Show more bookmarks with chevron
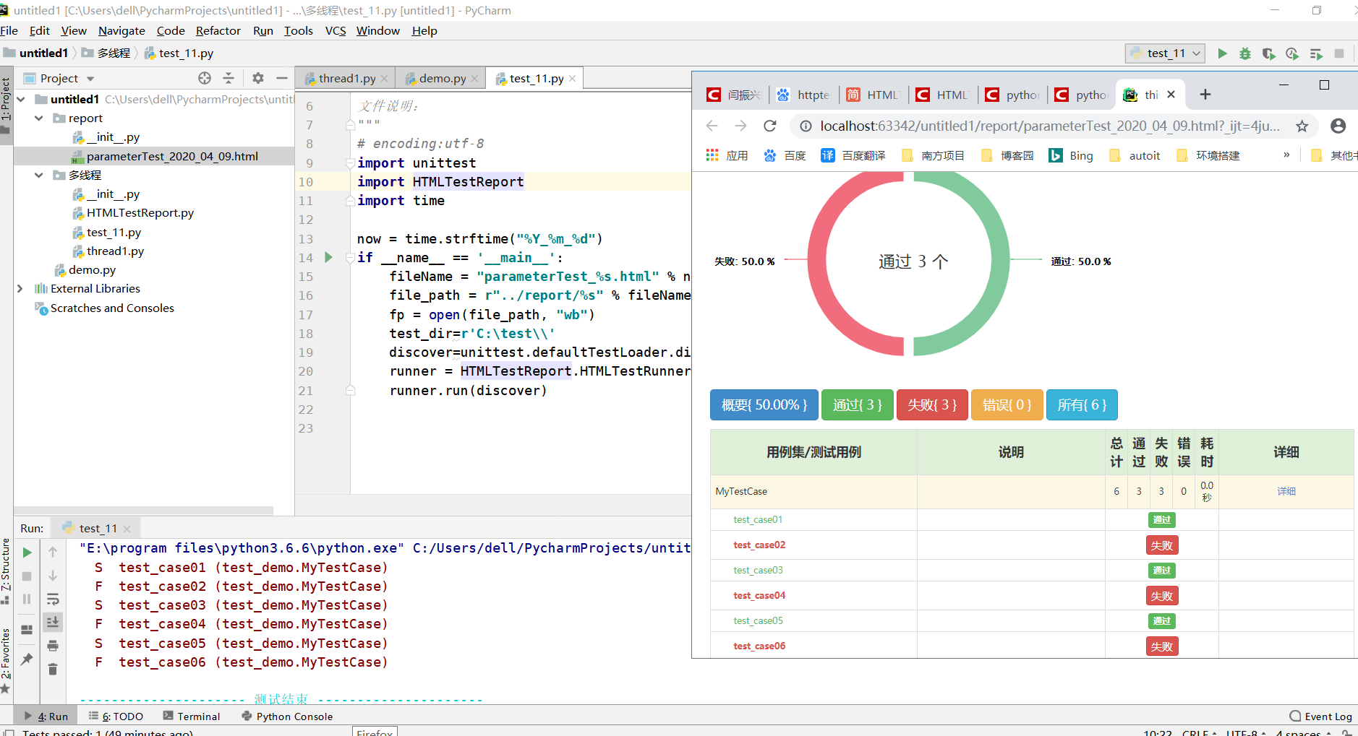1358x736 pixels. pyautogui.click(x=1286, y=155)
